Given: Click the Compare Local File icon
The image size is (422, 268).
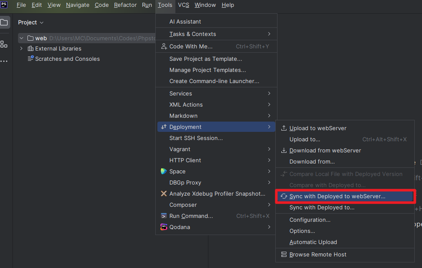Looking at the screenshot, I should point(283,174).
